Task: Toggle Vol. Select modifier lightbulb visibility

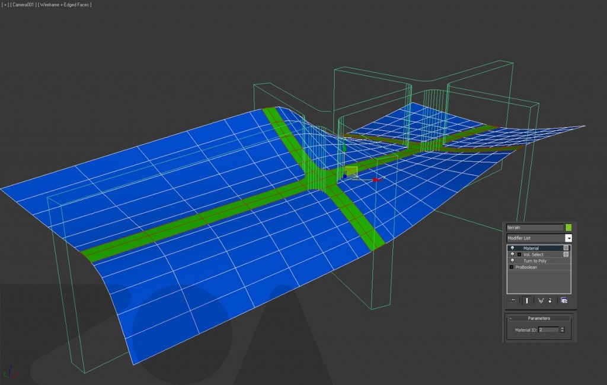Action: click(x=513, y=254)
